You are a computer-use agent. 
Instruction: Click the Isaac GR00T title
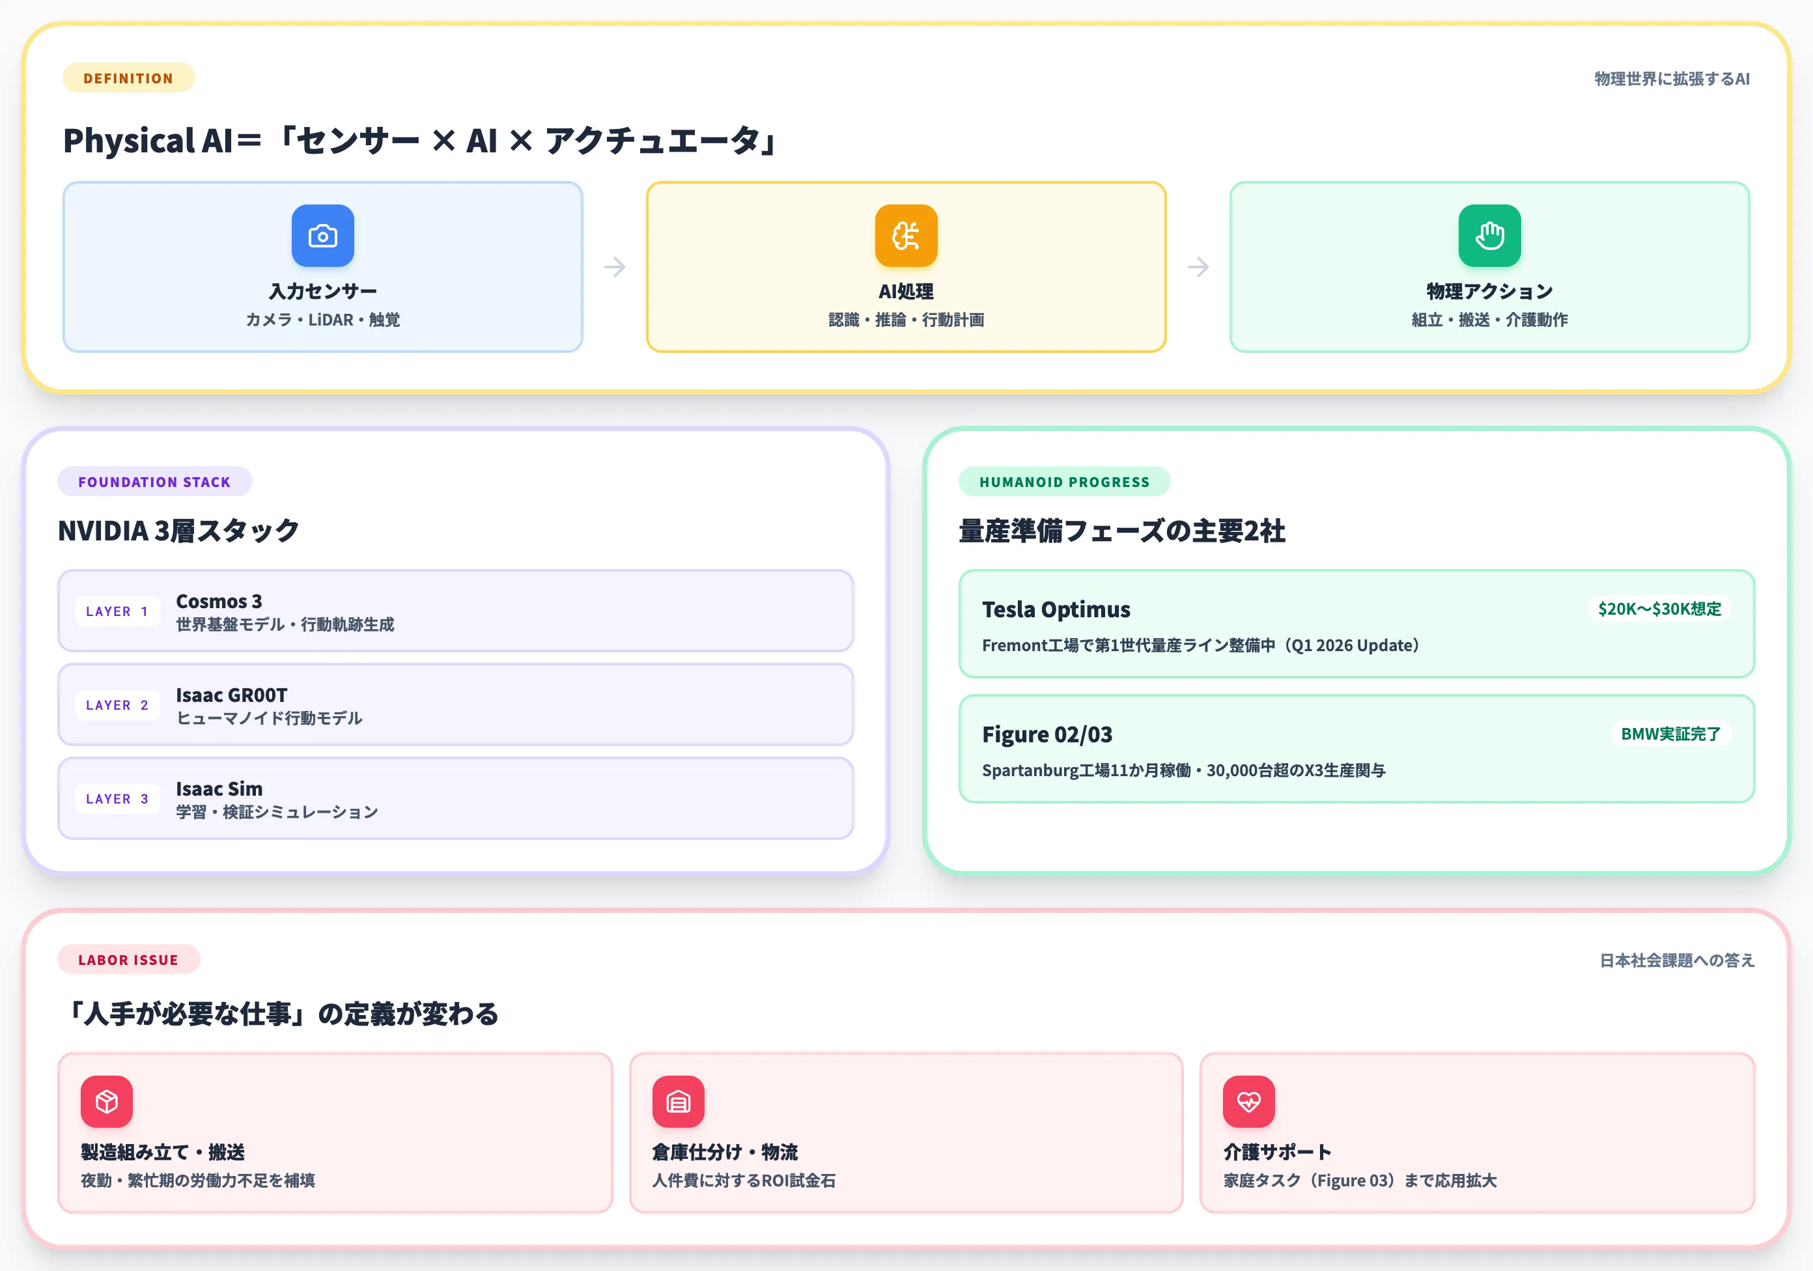(231, 695)
